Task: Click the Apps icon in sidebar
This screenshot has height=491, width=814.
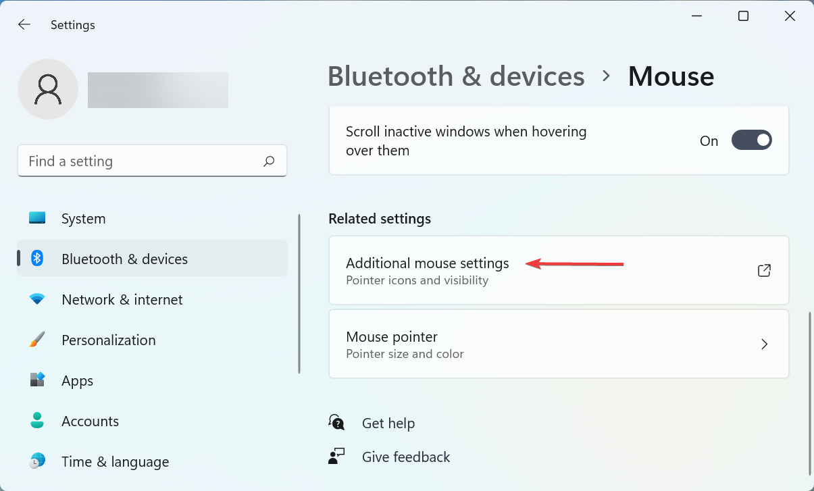Action: 37,380
